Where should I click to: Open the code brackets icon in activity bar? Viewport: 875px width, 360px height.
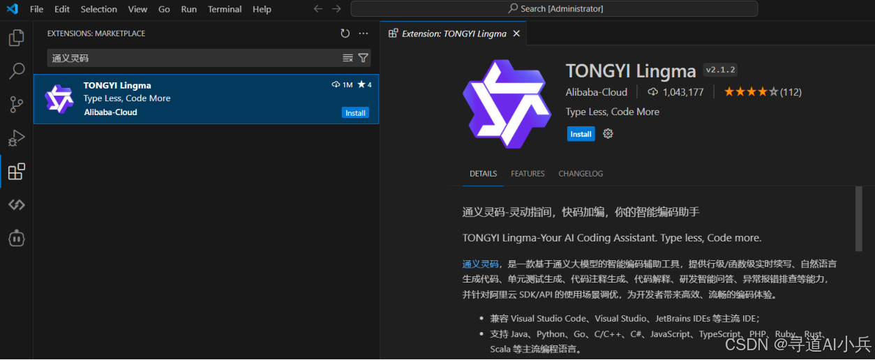click(x=17, y=205)
